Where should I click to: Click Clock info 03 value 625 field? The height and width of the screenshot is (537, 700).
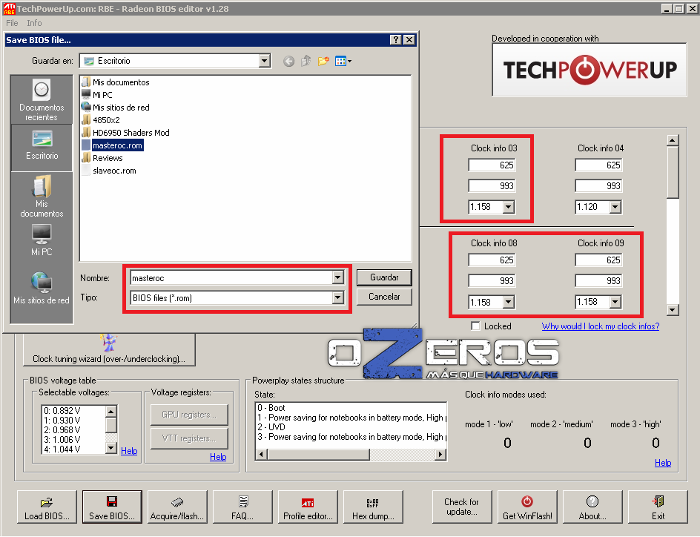click(492, 165)
